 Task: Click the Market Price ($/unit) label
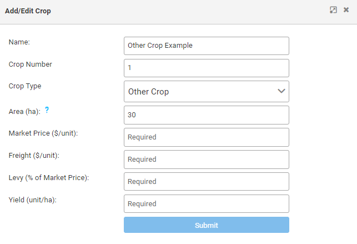43,133
